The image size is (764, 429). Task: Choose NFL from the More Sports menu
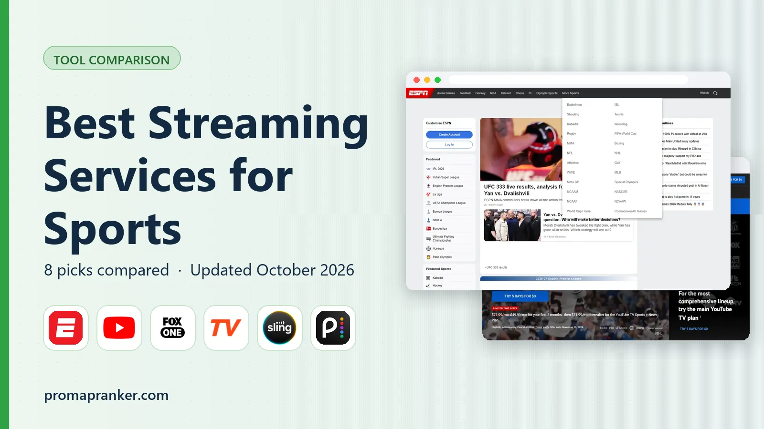570,153
